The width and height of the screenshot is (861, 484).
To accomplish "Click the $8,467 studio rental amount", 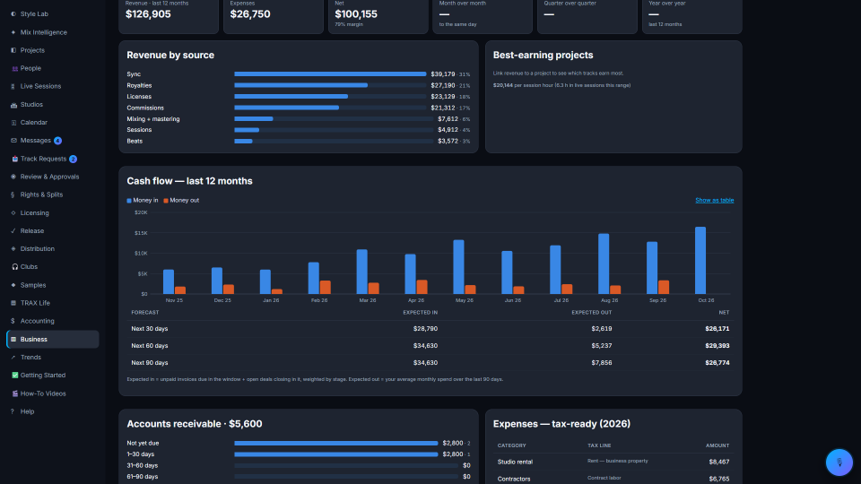I will click(x=718, y=462).
